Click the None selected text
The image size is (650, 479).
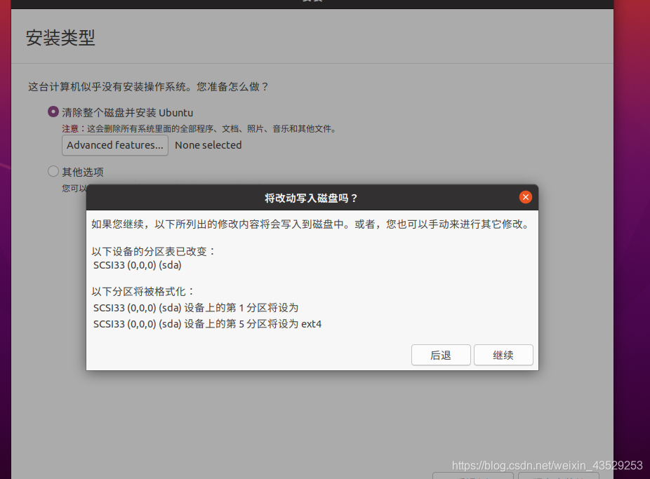click(x=208, y=145)
